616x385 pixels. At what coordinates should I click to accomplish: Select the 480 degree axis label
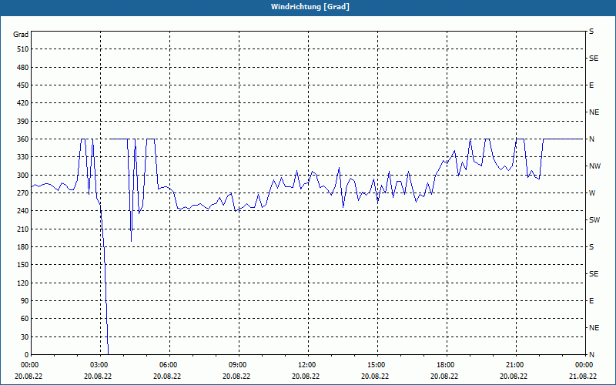point(23,67)
